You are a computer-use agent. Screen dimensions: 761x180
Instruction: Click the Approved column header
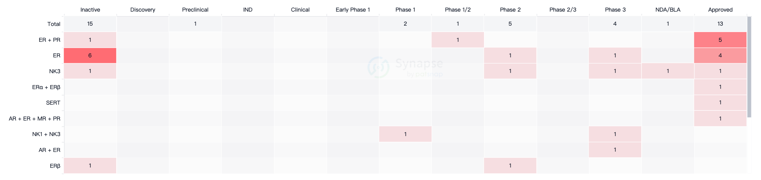point(720,10)
